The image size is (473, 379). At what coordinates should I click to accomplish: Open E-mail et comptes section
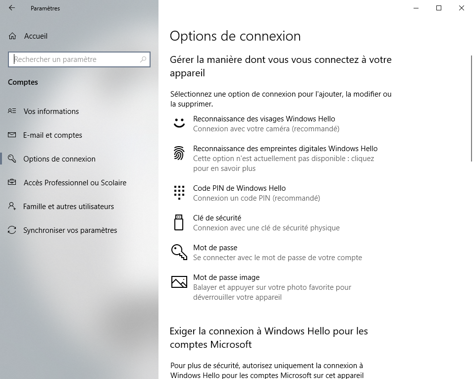click(79, 135)
